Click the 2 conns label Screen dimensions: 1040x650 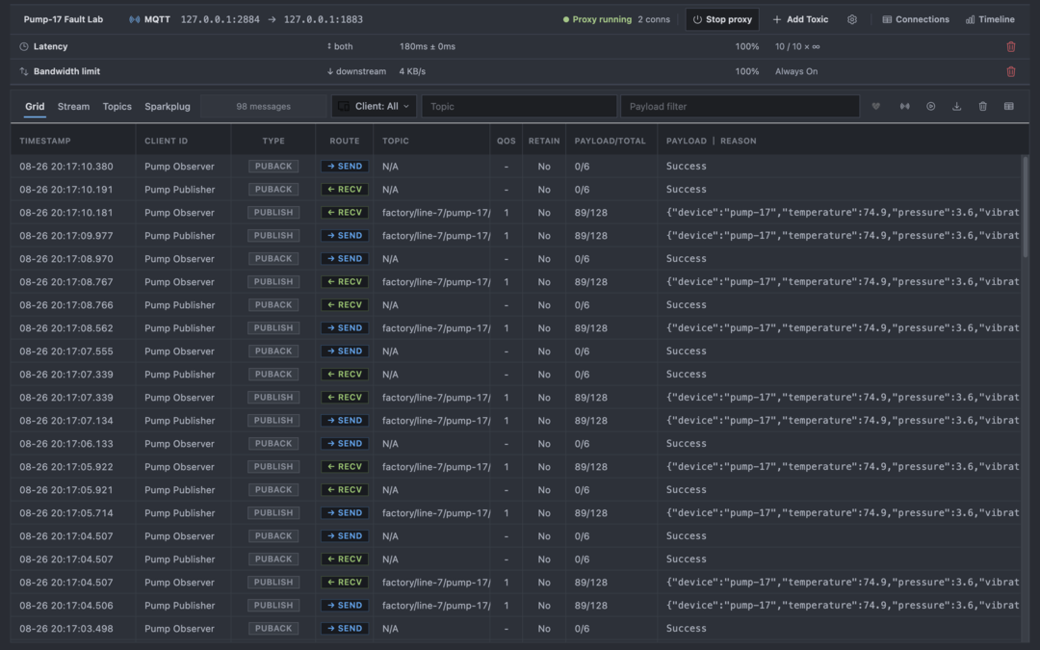coord(654,20)
